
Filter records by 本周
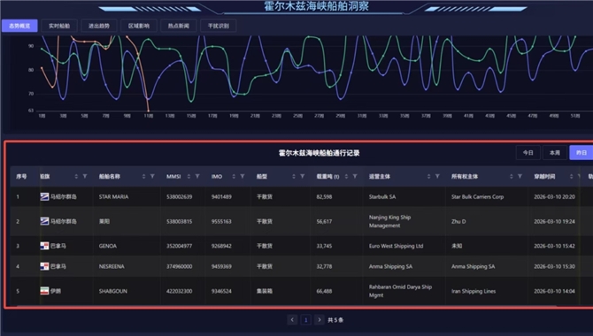click(555, 153)
